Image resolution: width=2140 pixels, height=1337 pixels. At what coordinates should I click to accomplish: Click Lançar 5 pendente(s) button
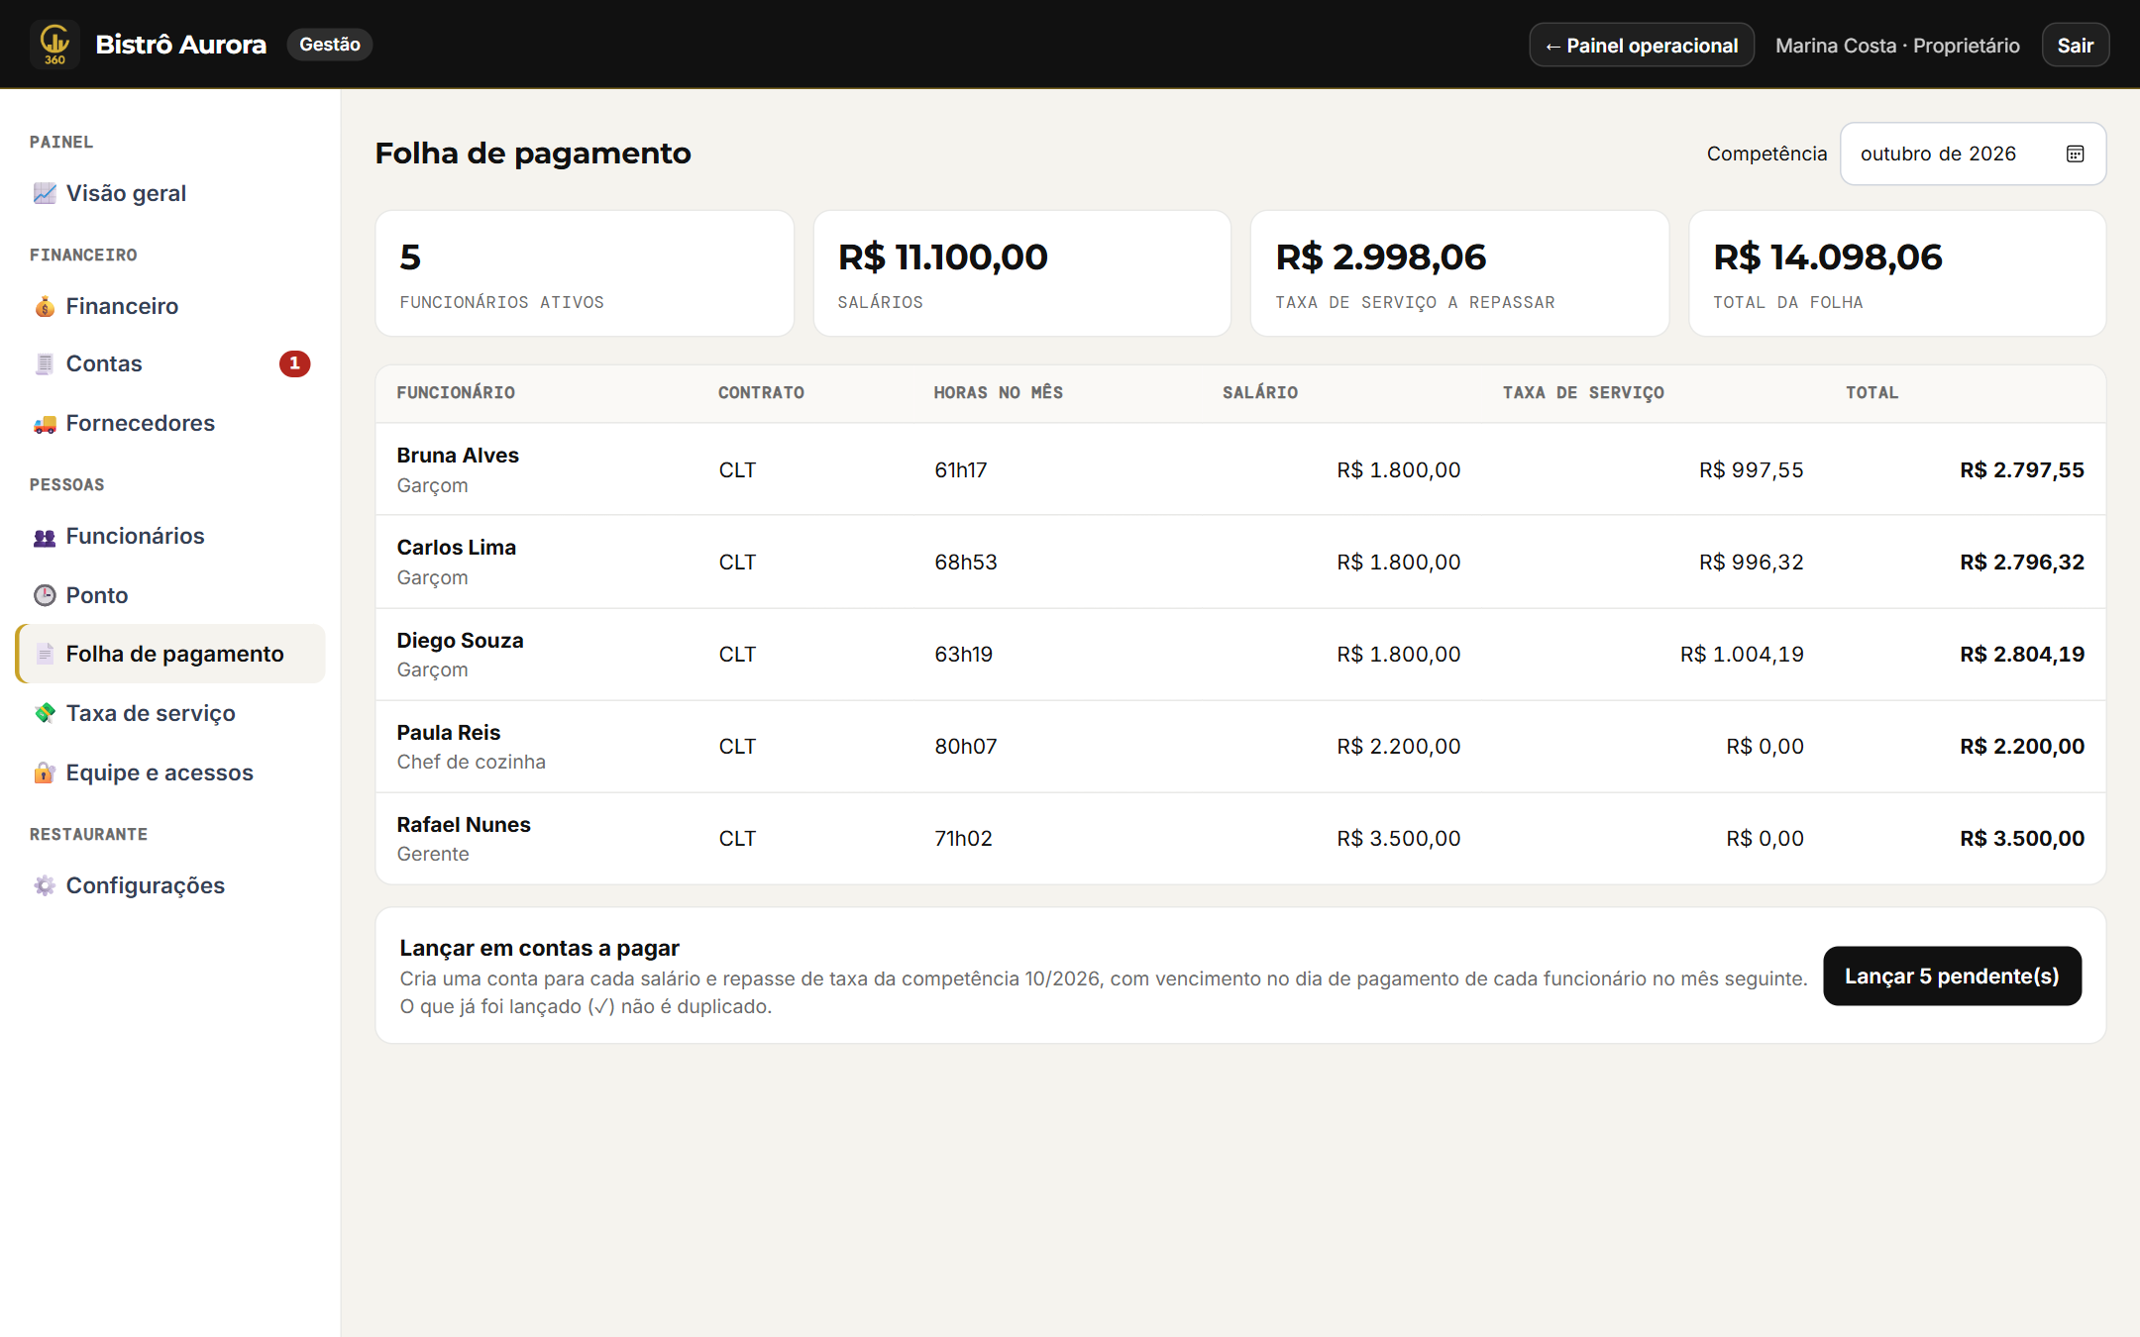pos(1951,976)
